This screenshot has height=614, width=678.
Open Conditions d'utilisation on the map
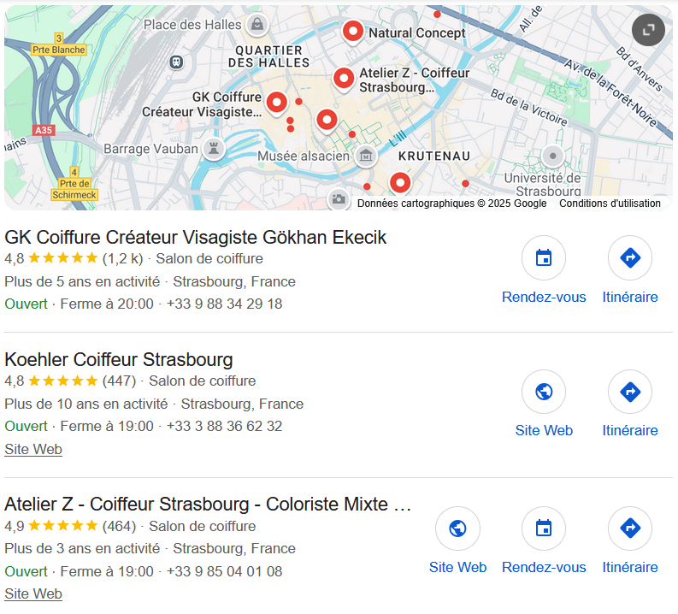point(610,204)
